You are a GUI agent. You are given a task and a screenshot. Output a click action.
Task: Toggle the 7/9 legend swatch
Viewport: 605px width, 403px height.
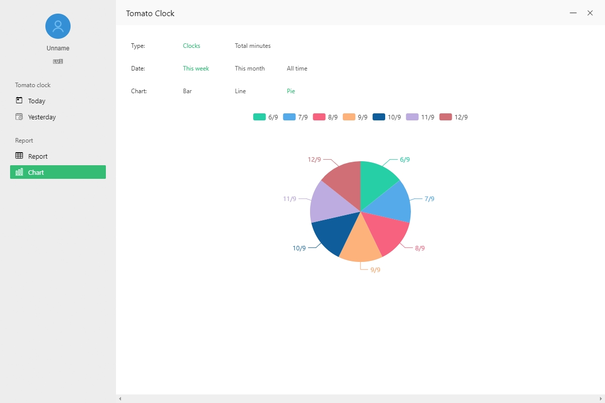tap(289, 117)
